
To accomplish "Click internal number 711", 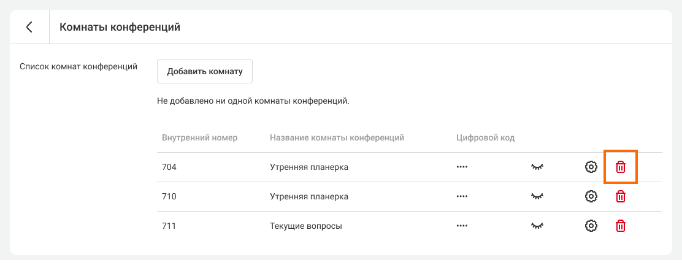I will (169, 226).
